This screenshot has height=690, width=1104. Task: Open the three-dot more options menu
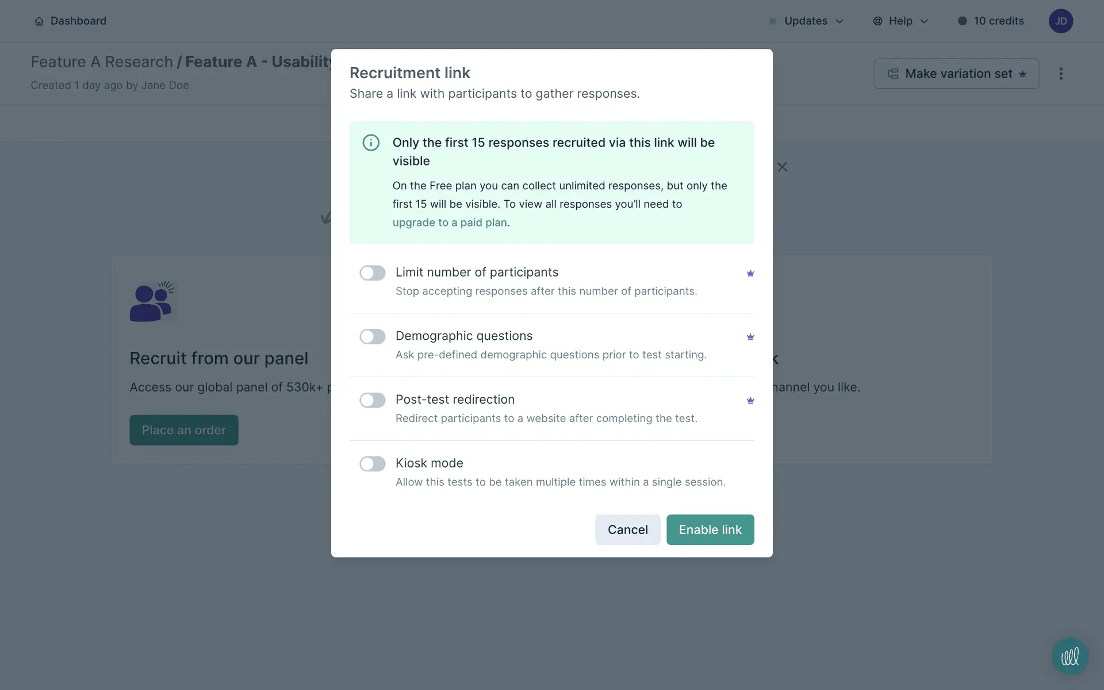click(1061, 74)
